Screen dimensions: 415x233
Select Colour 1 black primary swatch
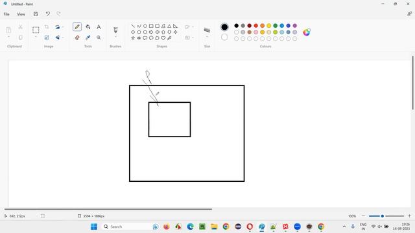[224, 27]
